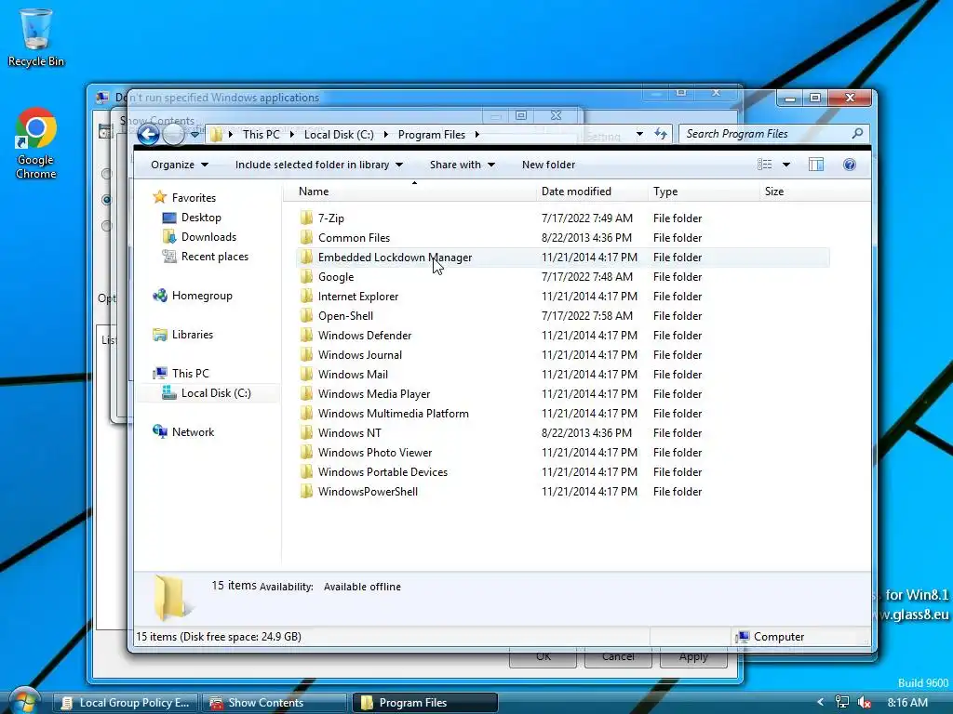The image size is (953, 714).
Task: Select Windows Media Player folder icon
Action: (x=307, y=393)
